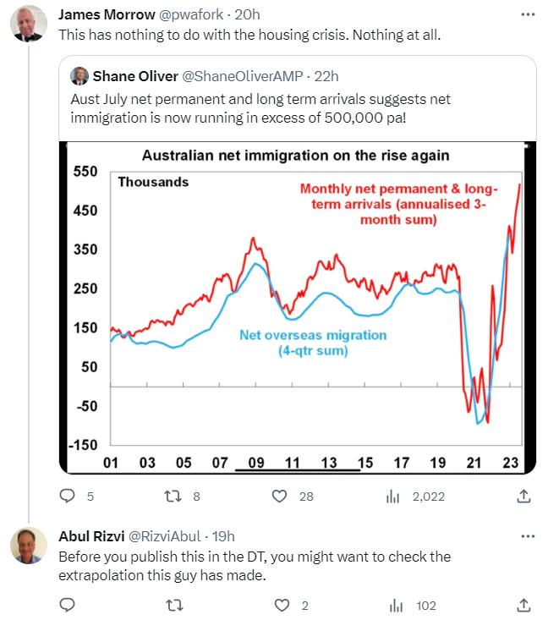Like James Morrow's tweet
Image resolution: width=548 pixels, height=620 pixels.
point(280,497)
